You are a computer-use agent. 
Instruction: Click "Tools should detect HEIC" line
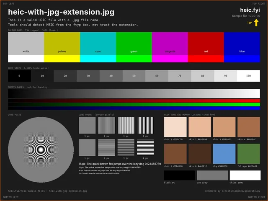73,25
